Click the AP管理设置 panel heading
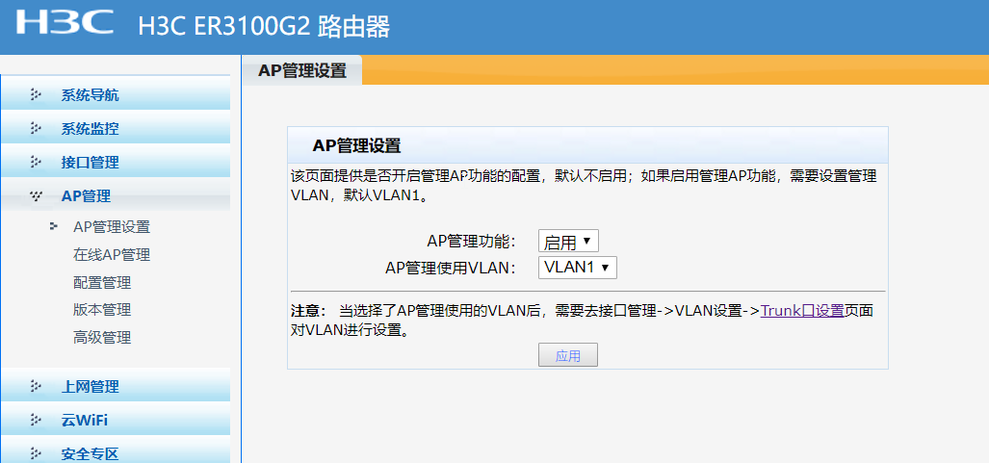This screenshot has width=989, height=463. (x=357, y=145)
